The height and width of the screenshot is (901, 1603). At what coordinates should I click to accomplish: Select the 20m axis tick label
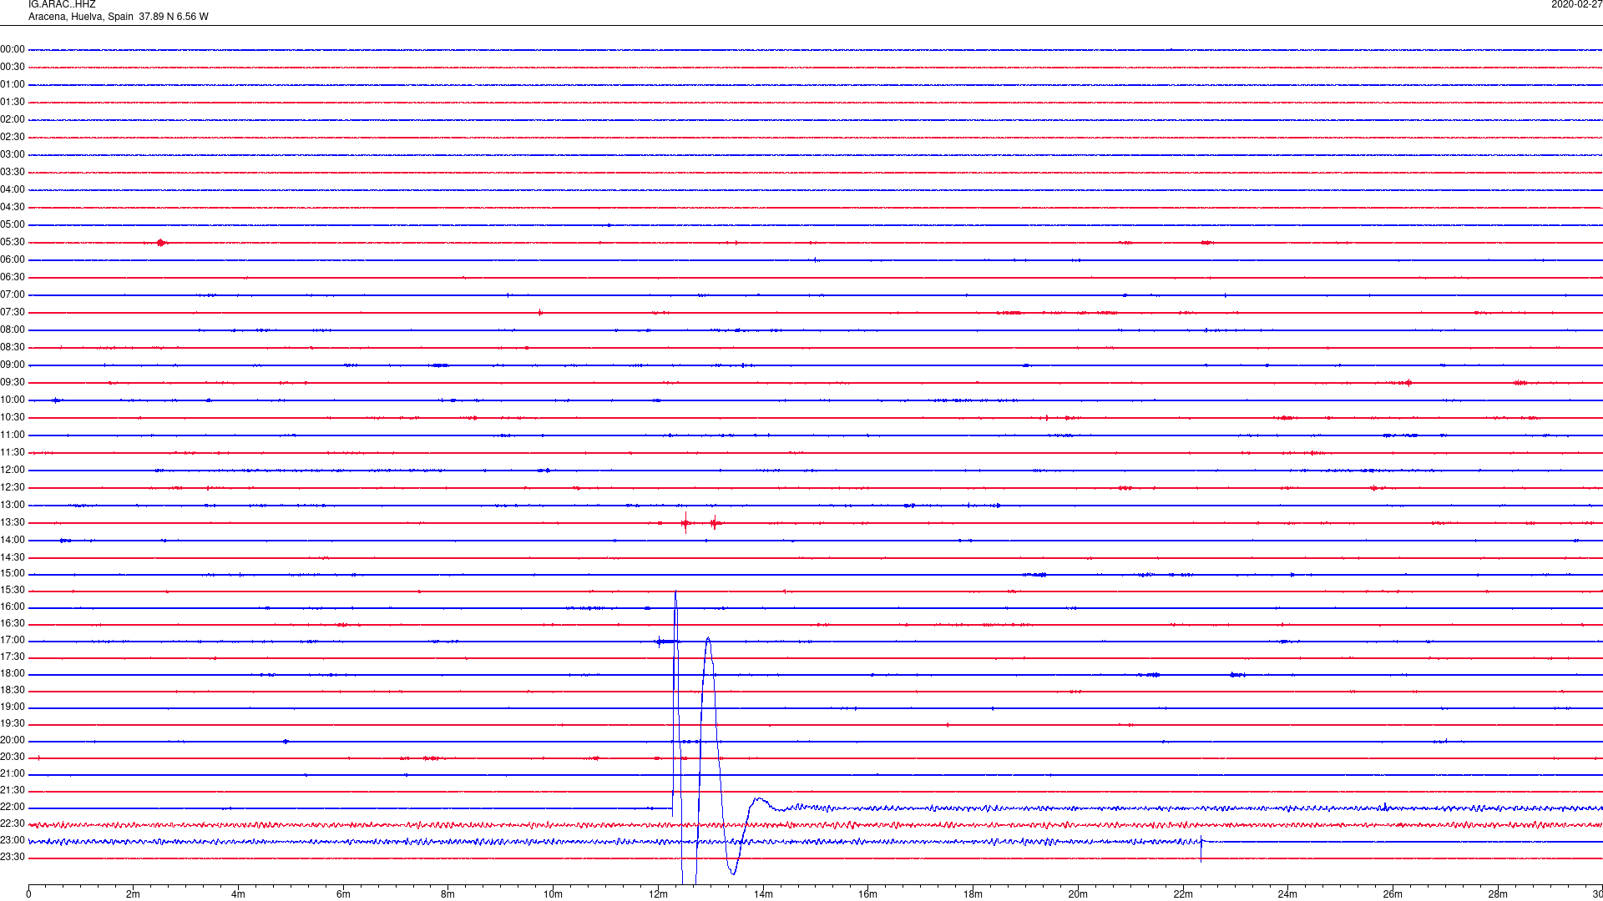coord(1078,894)
